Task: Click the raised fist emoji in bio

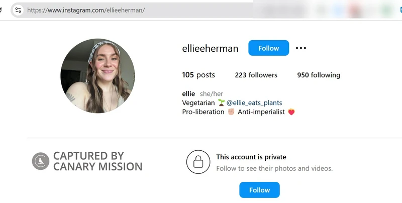Action: click(231, 112)
